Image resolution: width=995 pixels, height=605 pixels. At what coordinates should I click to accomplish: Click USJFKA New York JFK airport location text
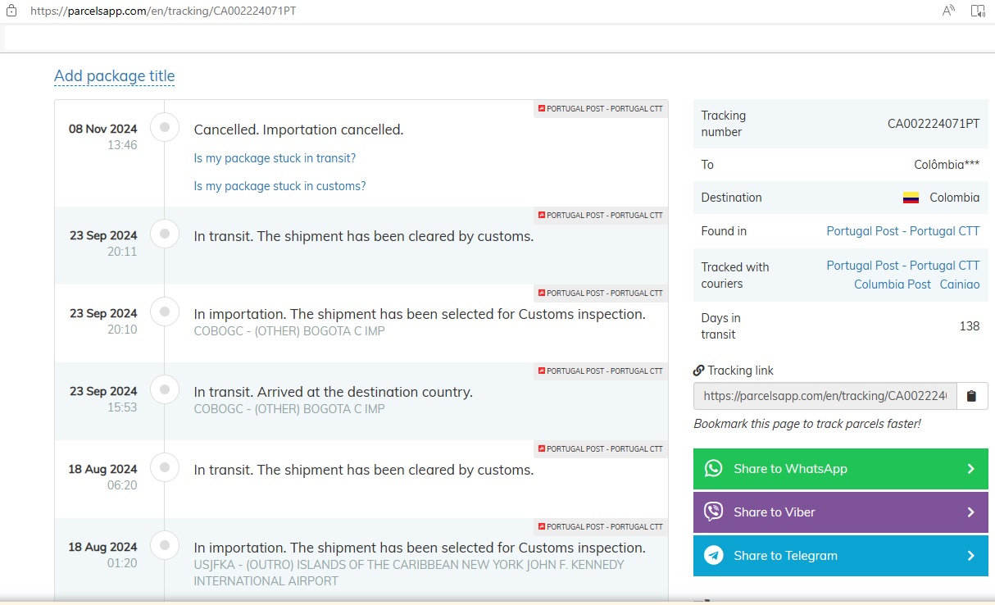tap(409, 573)
